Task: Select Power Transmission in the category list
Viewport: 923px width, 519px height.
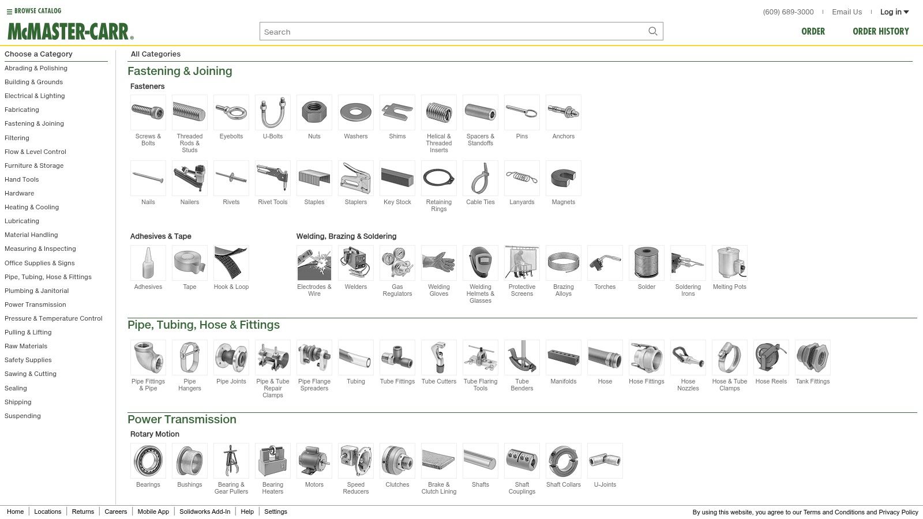Action: (x=35, y=304)
